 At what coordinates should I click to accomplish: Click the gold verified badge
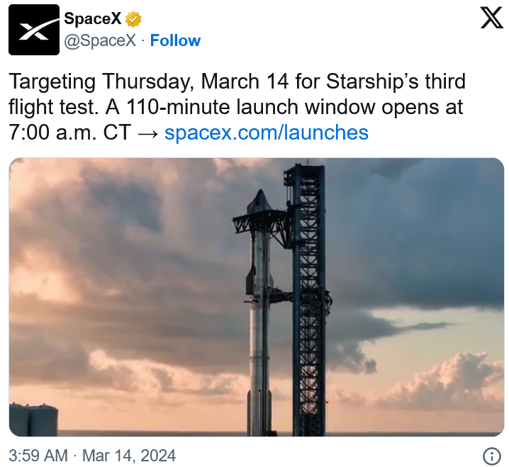click(x=133, y=19)
